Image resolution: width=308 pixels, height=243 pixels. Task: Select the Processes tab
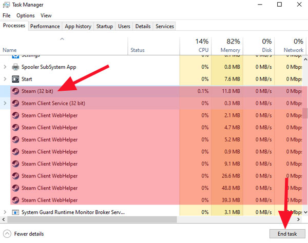[14, 26]
